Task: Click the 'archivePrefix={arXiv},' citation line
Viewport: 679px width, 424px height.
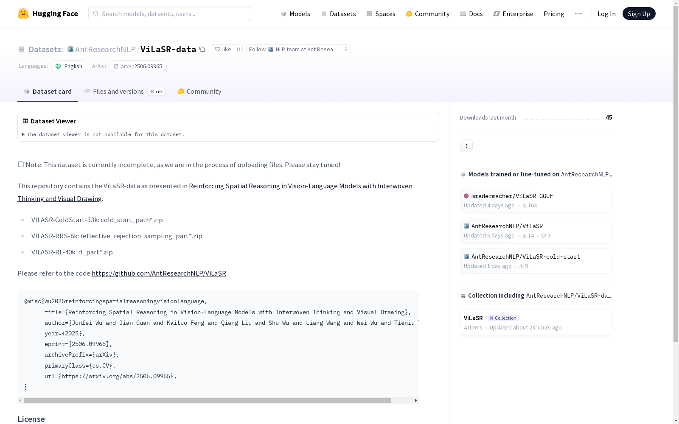Action: point(82,354)
